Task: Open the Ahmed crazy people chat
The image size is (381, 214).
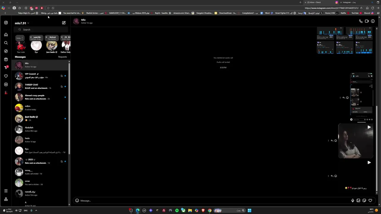Action: [x=40, y=97]
